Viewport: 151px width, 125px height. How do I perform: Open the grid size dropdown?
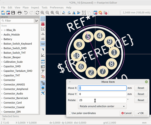tap(135, 12)
